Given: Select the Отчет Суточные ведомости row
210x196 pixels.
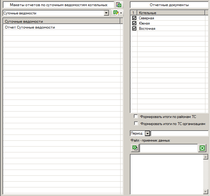Looking at the screenshot, I should tap(30, 27).
